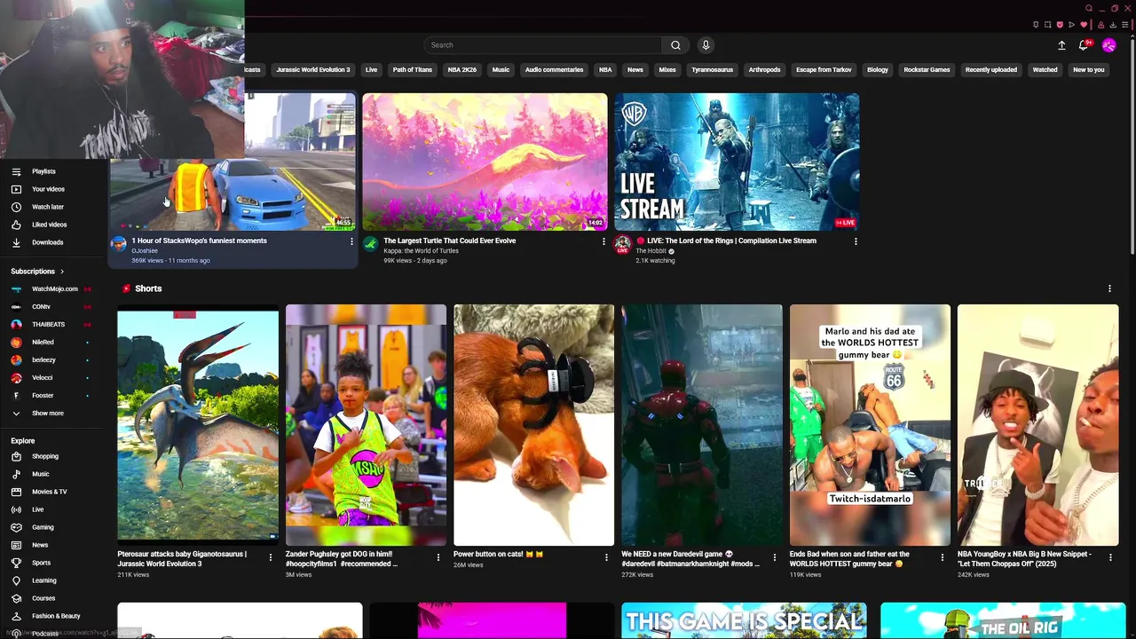The image size is (1136, 639).
Task: Open options for Power button on cats short
Action: click(606, 557)
